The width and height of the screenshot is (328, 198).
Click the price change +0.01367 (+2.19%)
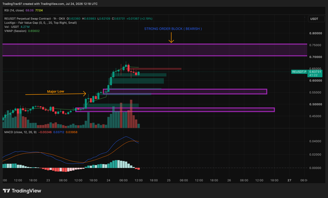139,19
